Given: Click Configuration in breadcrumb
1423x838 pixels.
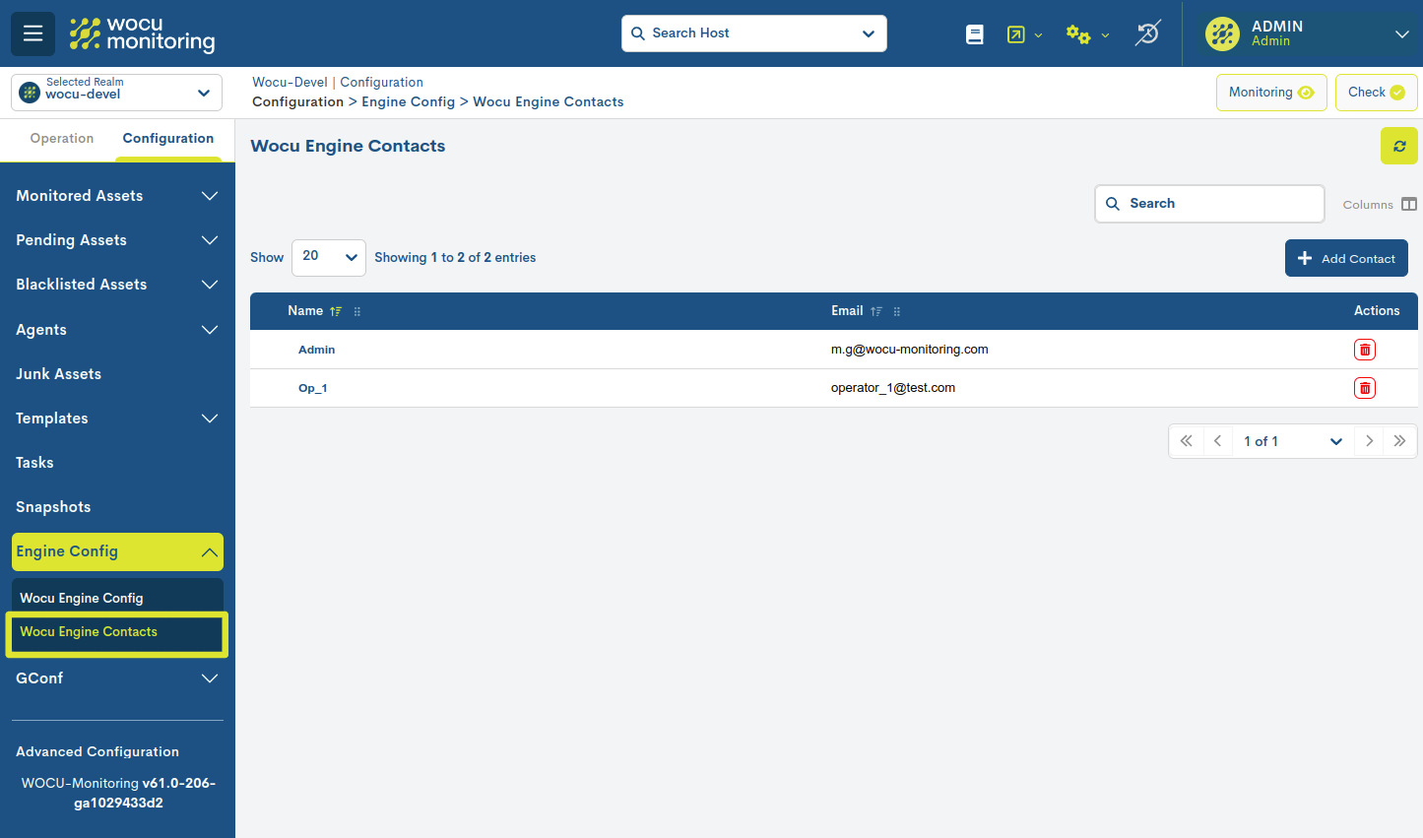Looking at the screenshot, I should click(x=297, y=102).
